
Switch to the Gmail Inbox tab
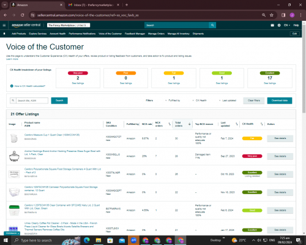[x=94, y=5]
